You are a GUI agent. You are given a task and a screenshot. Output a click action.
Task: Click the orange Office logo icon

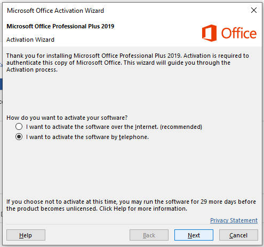[x=209, y=33]
